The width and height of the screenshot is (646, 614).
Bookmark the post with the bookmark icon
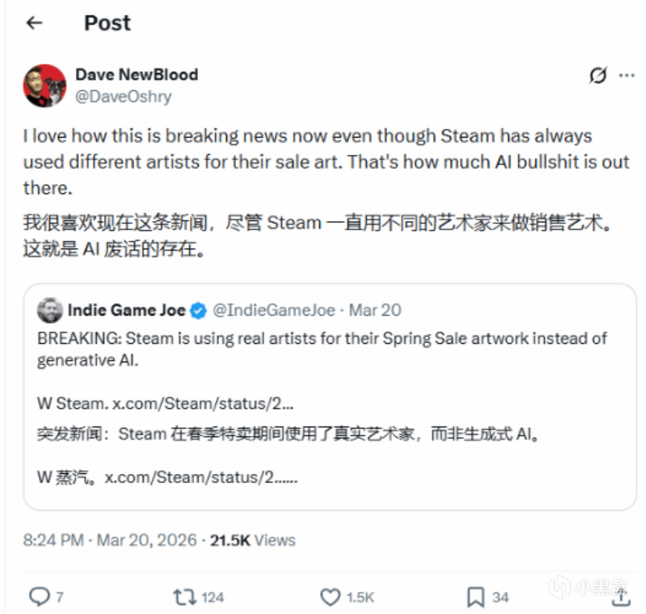coord(476,597)
